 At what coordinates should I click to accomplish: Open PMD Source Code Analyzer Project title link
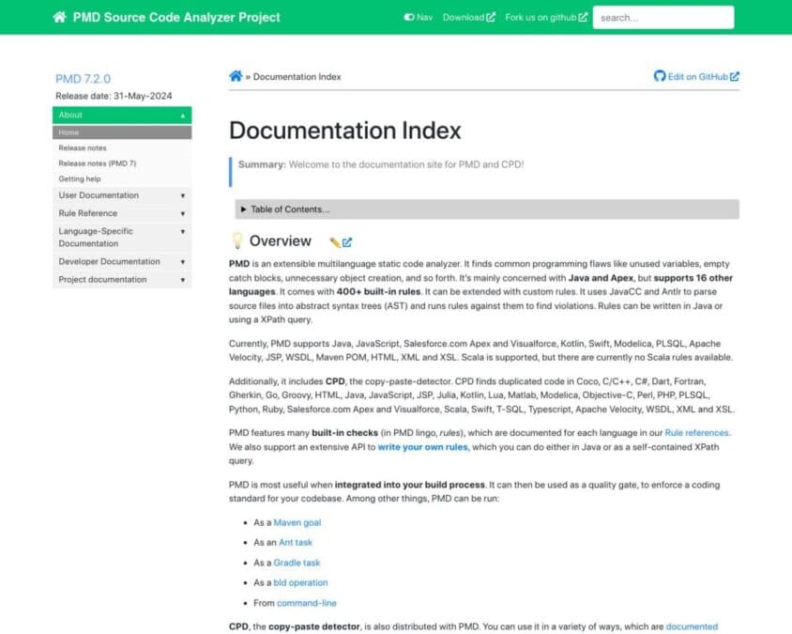click(x=176, y=17)
